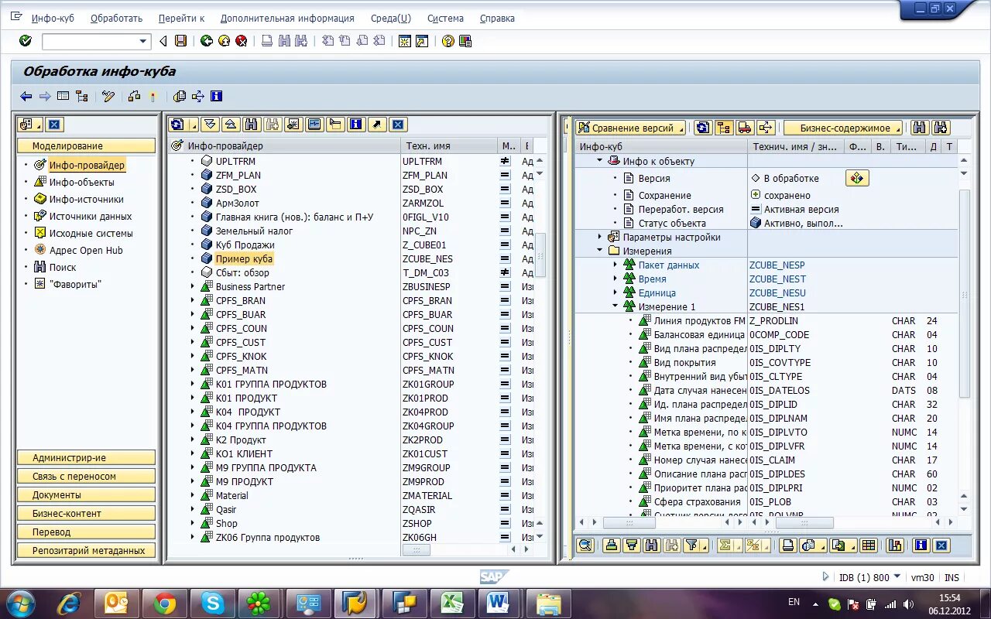This screenshot has height=619, width=991.
Task: Collapse the Измерения folder
Action: [599, 251]
